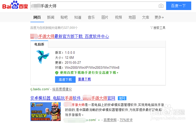This screenshot has height=125, width=196.
Task: Switch to the 新闻 tab
Action: pyautogui.click(x=51, y=17)
